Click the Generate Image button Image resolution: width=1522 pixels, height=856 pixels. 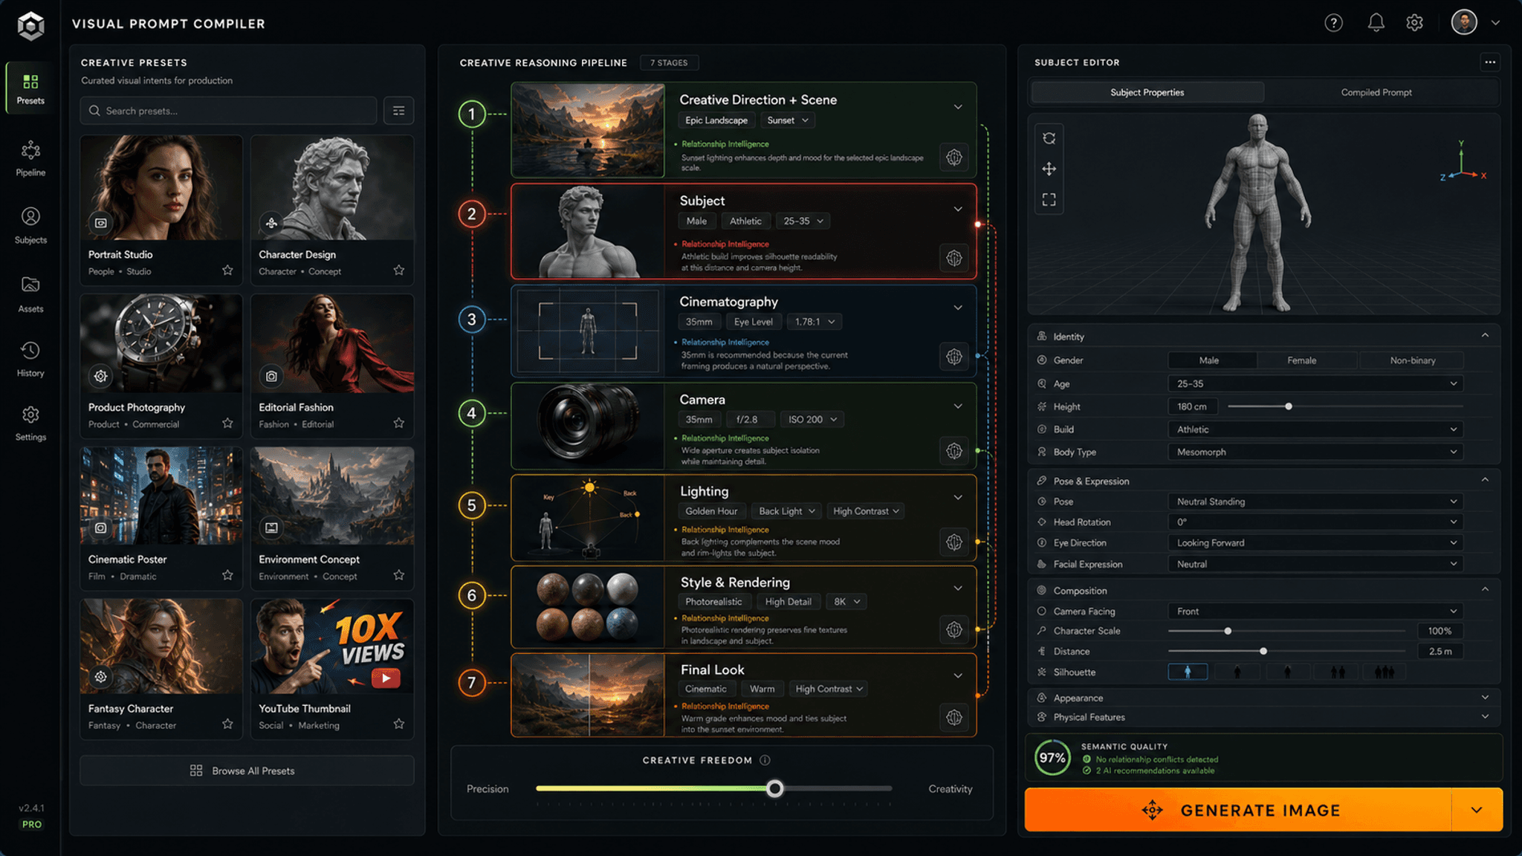pyautogui.click(x=1238, y=810)
